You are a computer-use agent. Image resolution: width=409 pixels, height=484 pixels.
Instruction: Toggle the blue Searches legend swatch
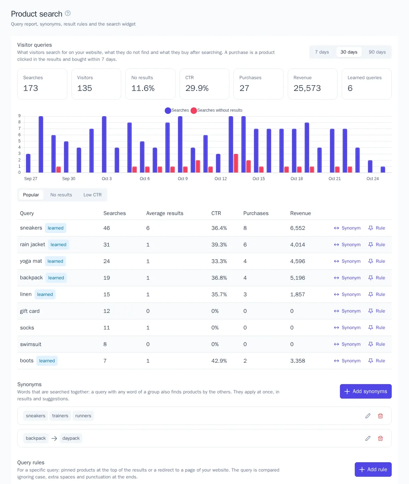168,111
